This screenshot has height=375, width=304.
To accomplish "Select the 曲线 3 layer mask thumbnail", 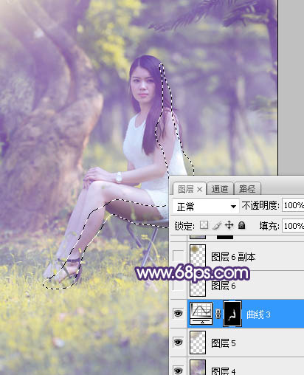I will [232, 314].
